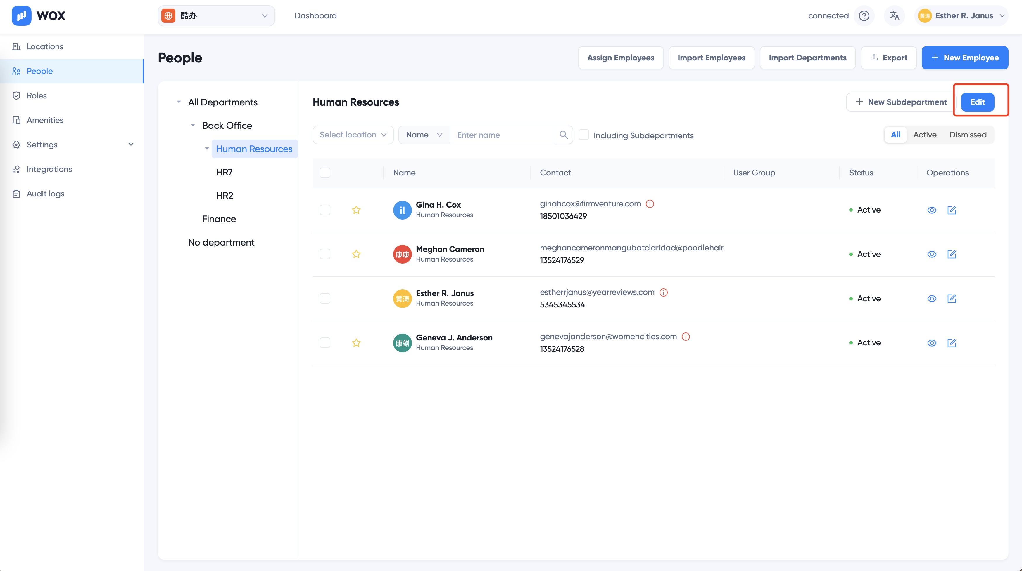Click the language translate icon

coord(894,16)
